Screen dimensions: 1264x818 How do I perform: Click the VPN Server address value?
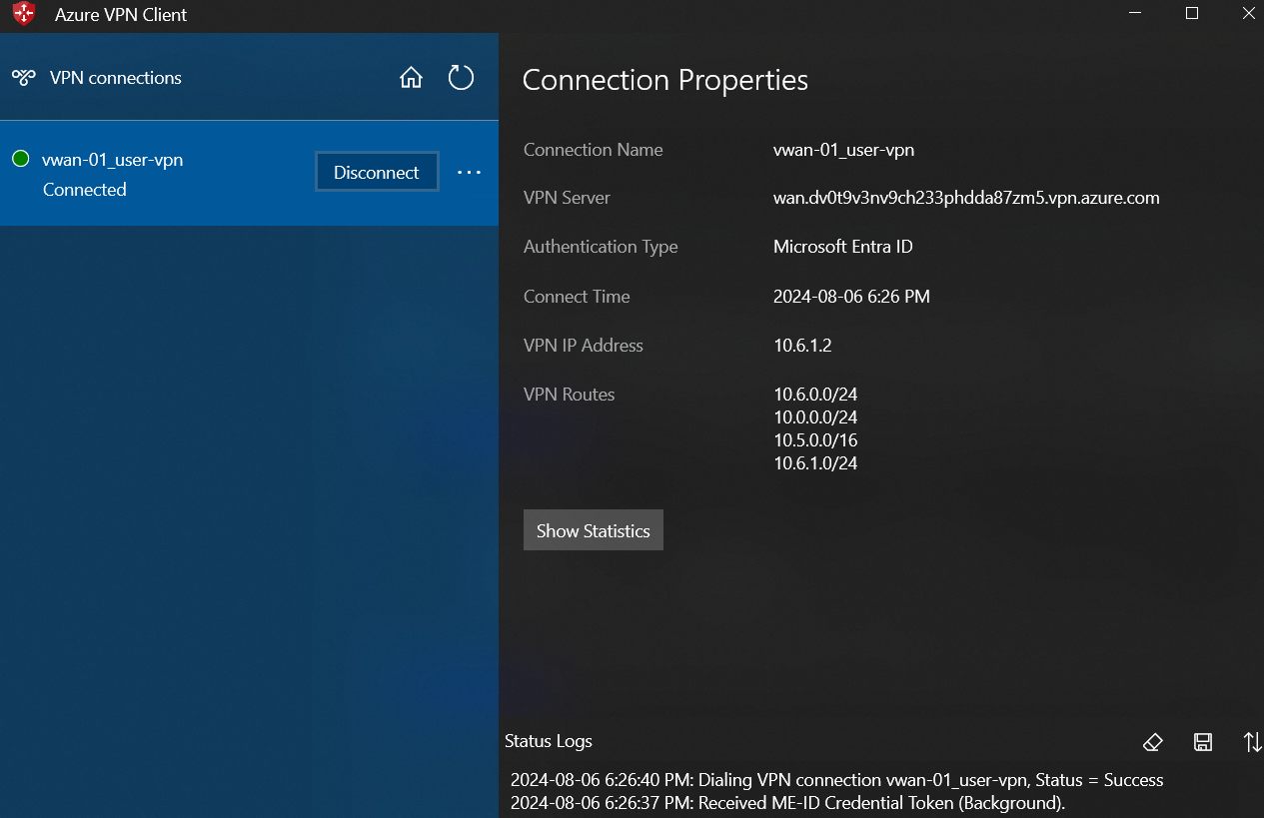click(966, 198)
